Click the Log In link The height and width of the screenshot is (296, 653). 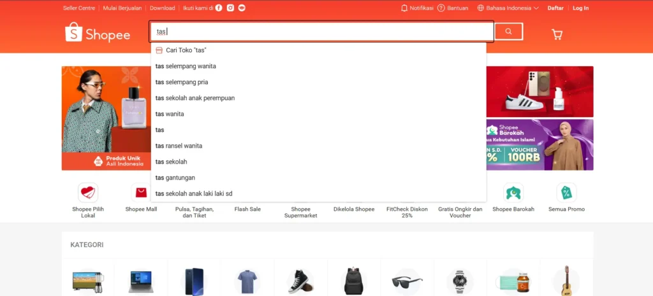point(580,8)
